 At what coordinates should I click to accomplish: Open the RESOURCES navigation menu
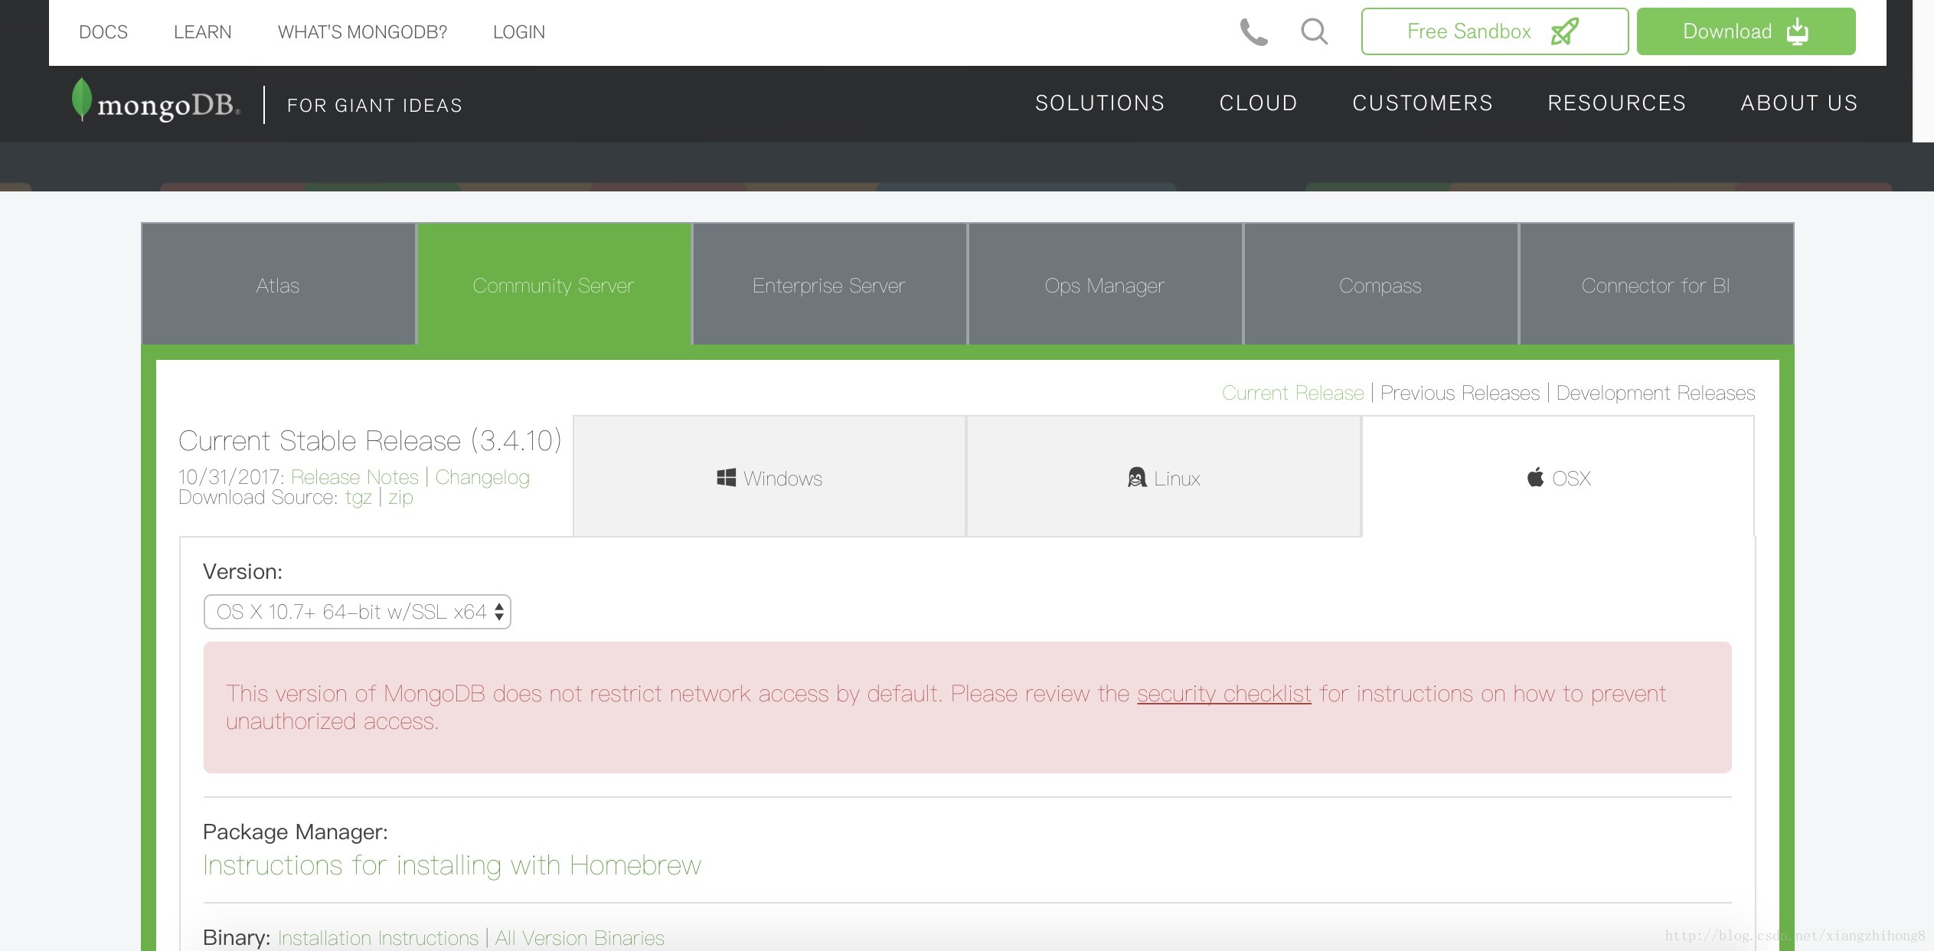1616,103
